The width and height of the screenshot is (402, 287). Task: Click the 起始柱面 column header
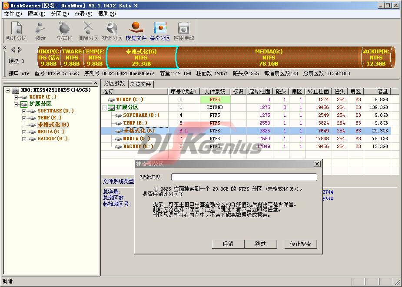[x=259, y=92]
